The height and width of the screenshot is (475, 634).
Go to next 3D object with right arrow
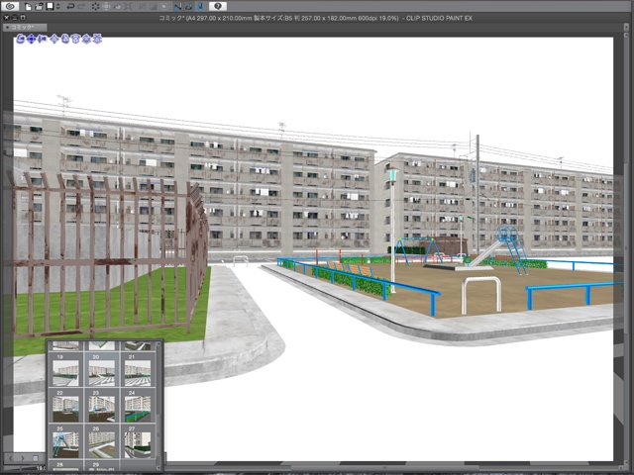click(x=23, y=458)
